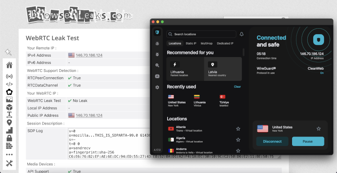Screen dimensions: 337x173
Task: Open the Antivirus bug icon in VPN sidebar
Action: point(157,54)
